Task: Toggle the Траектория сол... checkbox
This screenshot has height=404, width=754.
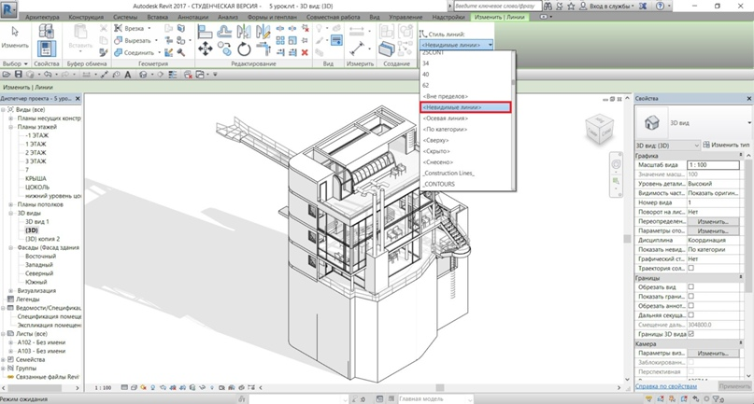Action: tap(691, 268)
